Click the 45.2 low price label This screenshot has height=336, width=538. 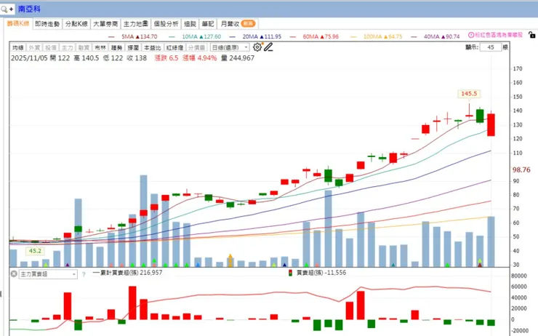[35, 251]
